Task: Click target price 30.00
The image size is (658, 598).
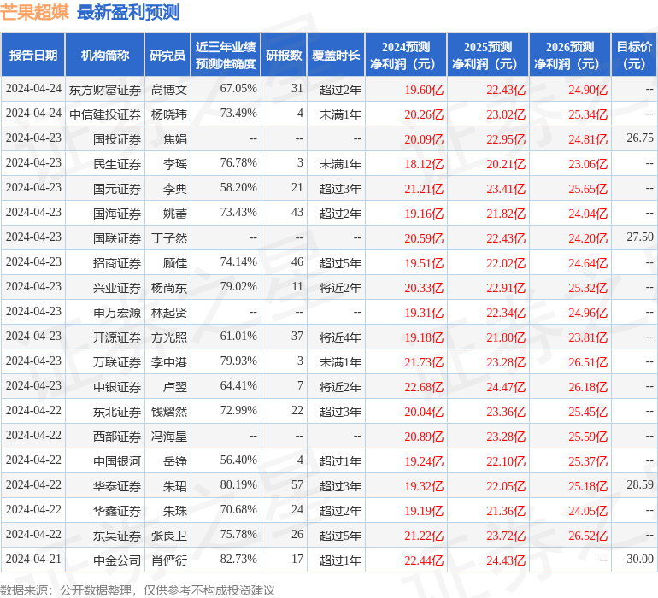Action: click(640, 559)
